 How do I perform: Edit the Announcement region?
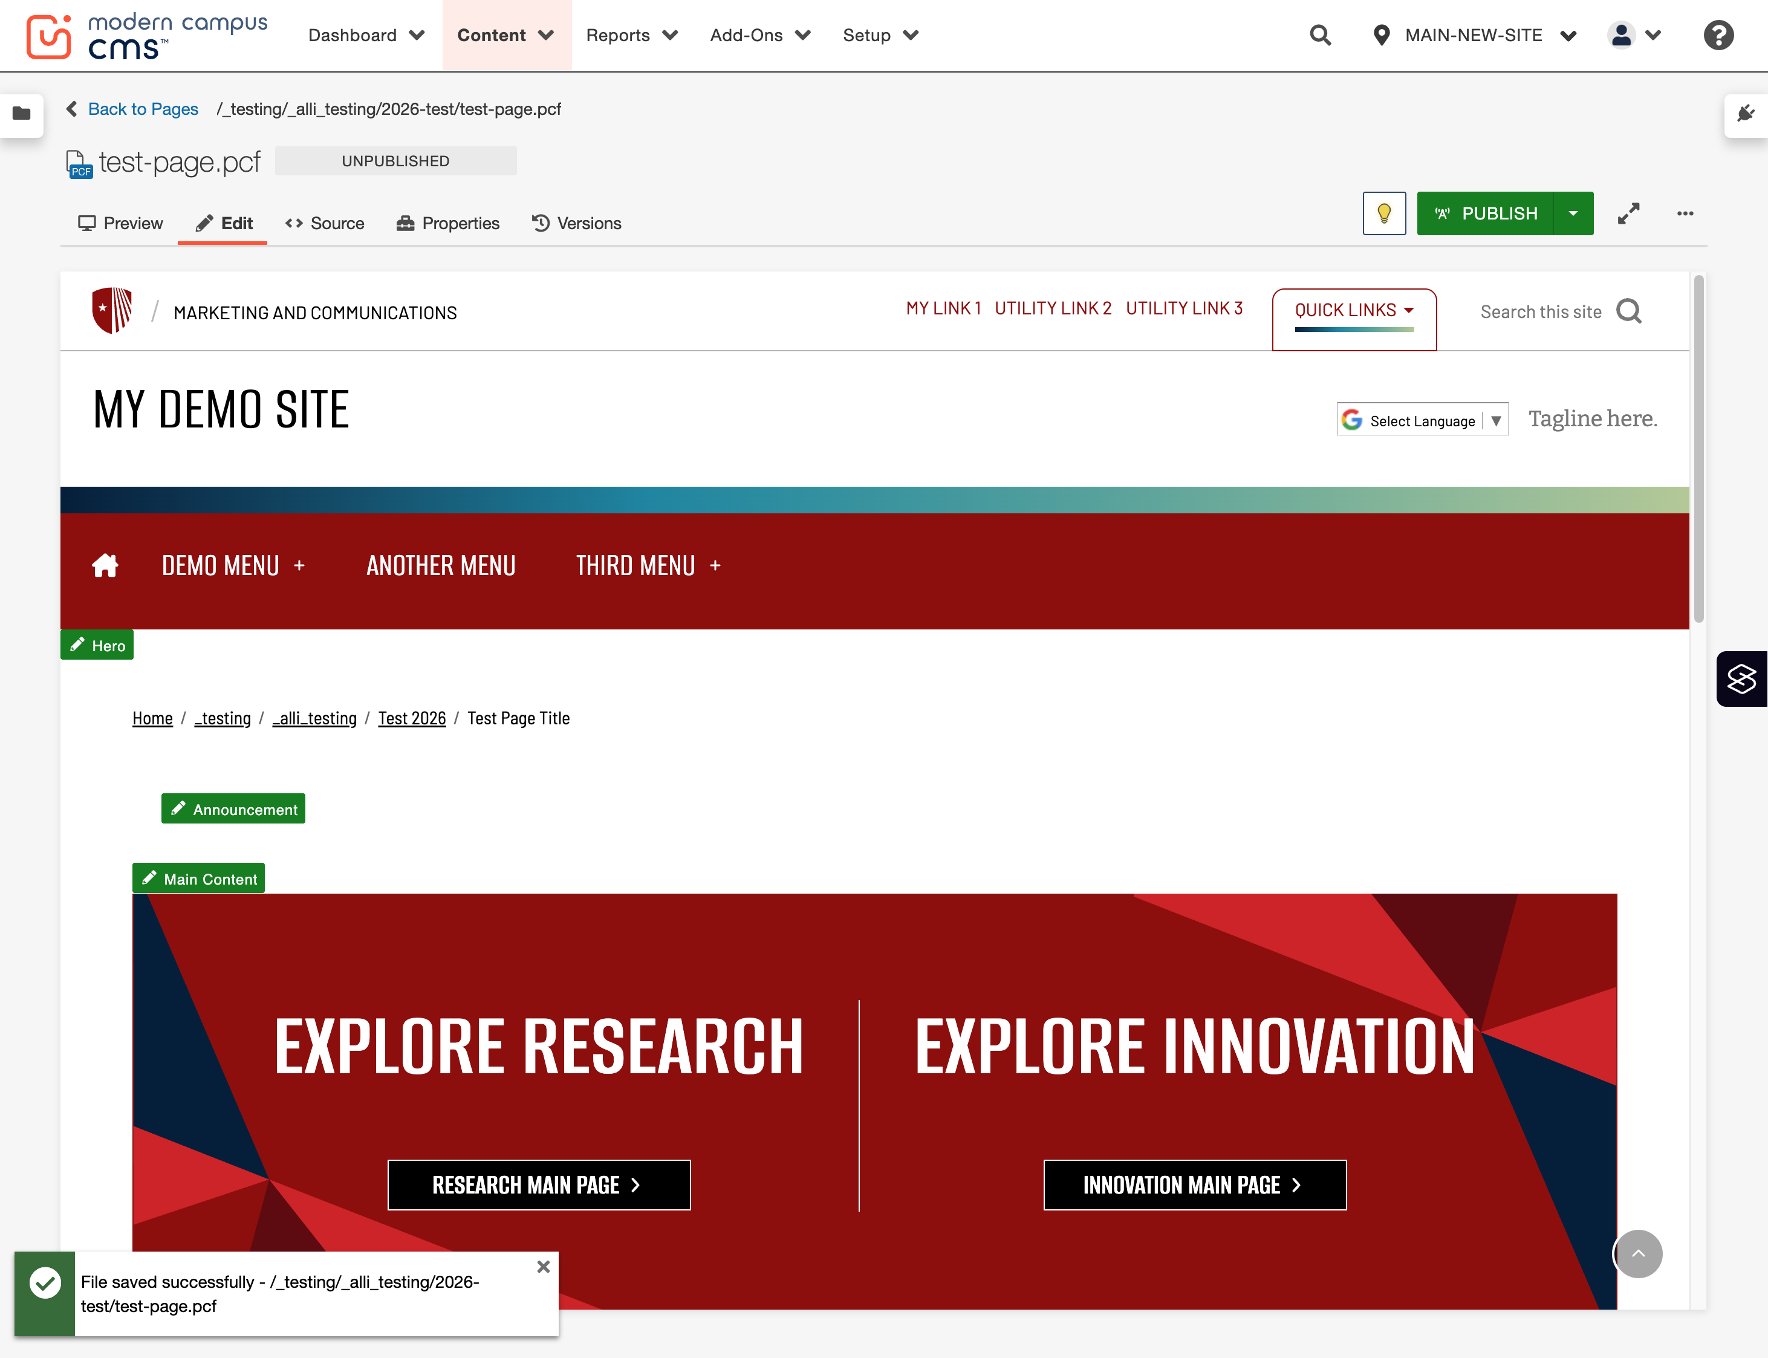click(x=233, y=809)
